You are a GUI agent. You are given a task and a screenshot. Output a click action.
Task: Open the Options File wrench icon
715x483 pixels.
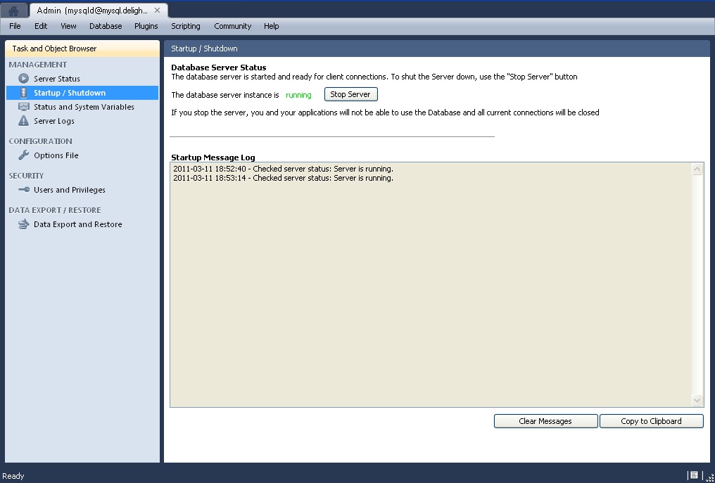[x=24, y=155]
